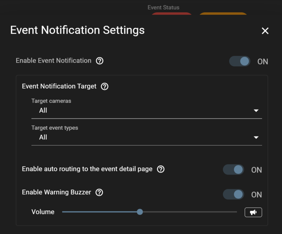Click the Volume slider handle

[x=140, y=212]
